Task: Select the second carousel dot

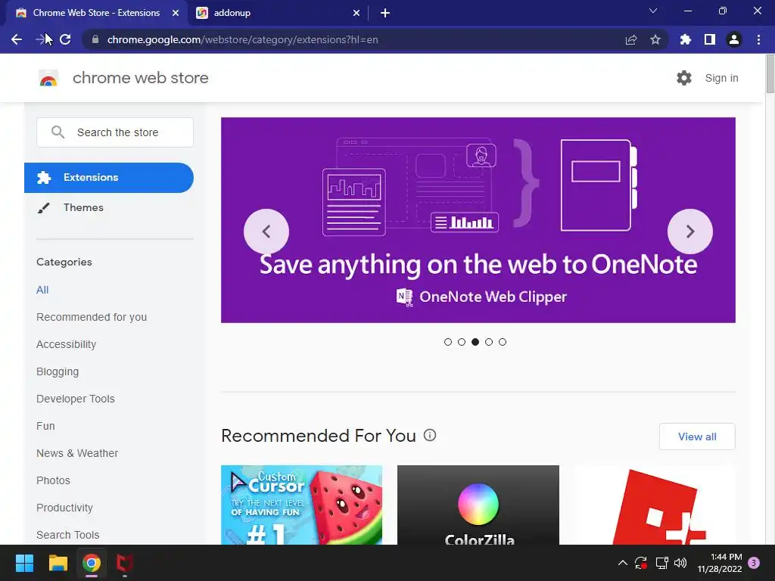Action: [x=462, y=342]
